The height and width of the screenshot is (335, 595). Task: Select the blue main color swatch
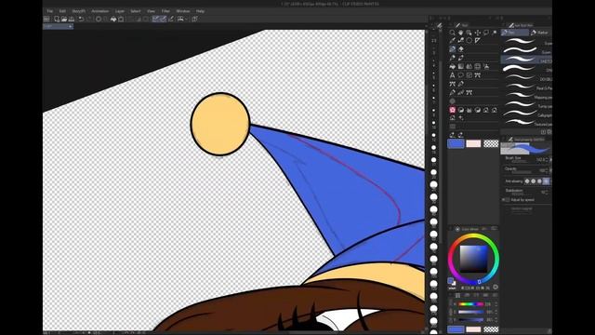(x=456, y=143)
